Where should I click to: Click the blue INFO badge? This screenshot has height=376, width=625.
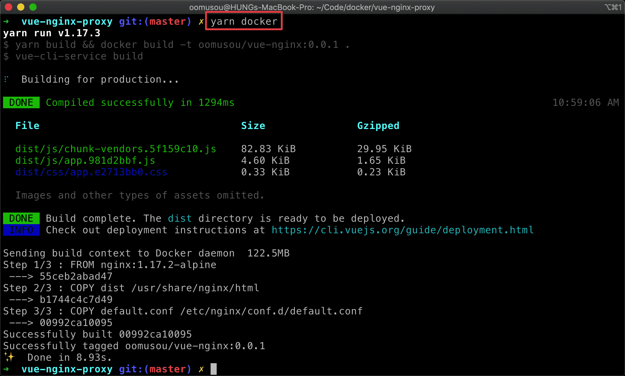click(21, 230)
